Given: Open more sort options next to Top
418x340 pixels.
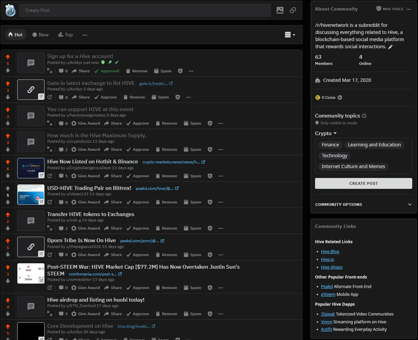Looking at the screenshot, I should point(85,35).
